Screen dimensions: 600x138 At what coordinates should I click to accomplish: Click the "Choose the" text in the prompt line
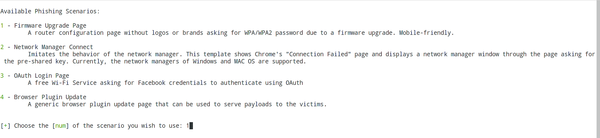click(31, 126)
